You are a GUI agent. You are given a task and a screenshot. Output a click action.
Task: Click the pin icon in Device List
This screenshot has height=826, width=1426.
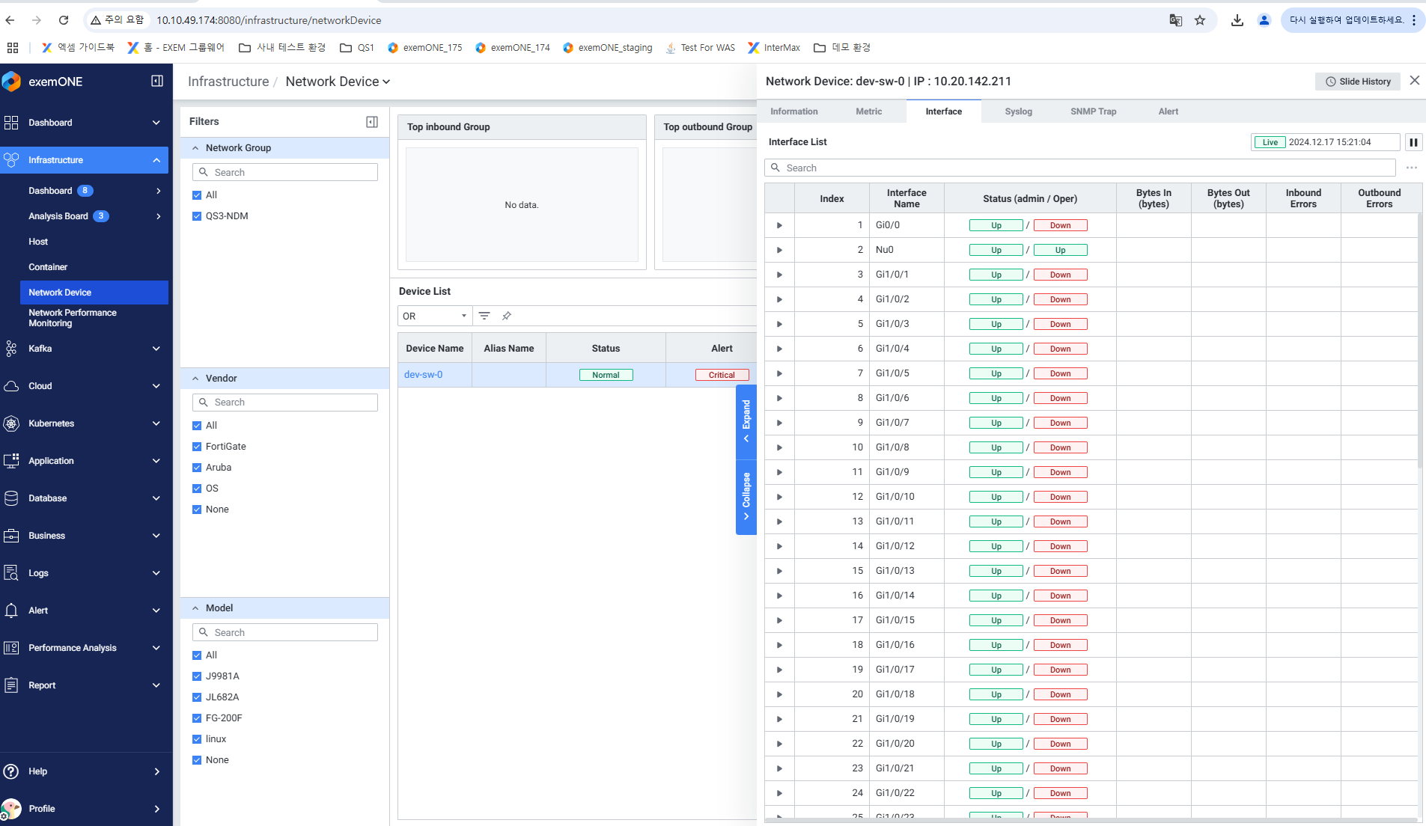point(507,316)
